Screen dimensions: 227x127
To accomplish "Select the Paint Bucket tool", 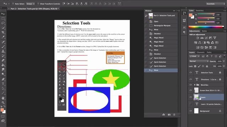I will click(x=3, y=65).
